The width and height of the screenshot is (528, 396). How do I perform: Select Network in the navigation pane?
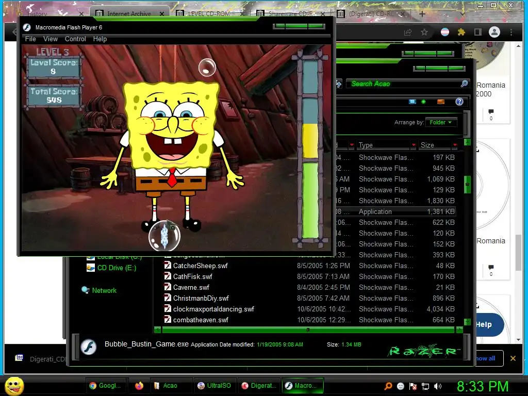click(x=104, y=290)
